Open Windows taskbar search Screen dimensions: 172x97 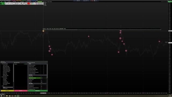(x=4, y=96)
